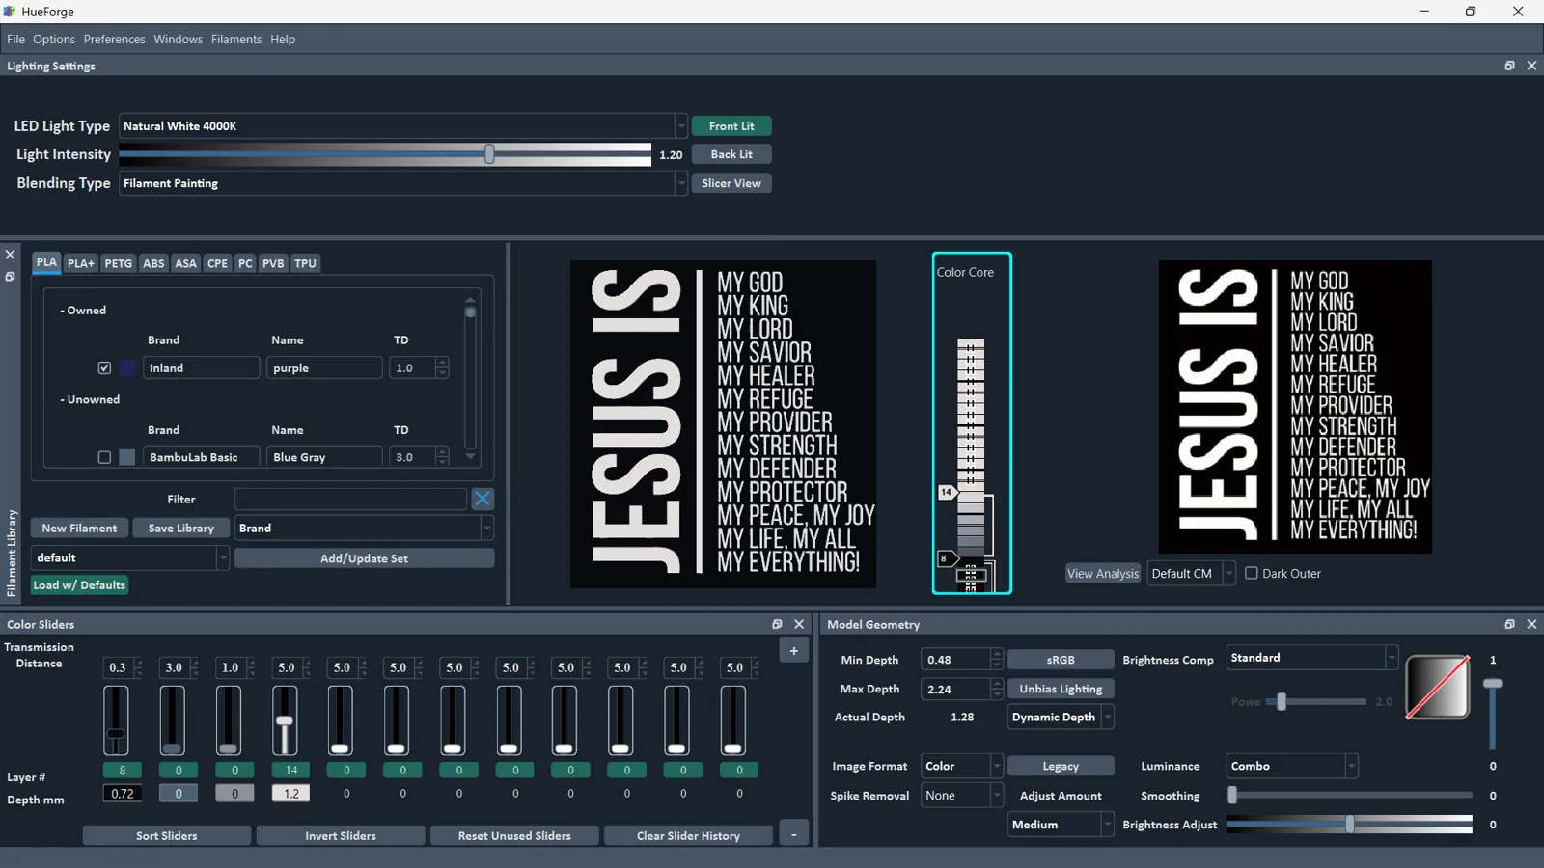This screenshot has width=1544, height=868.
Task: Clear the filament filter with X icon
Action: [482, 499]
